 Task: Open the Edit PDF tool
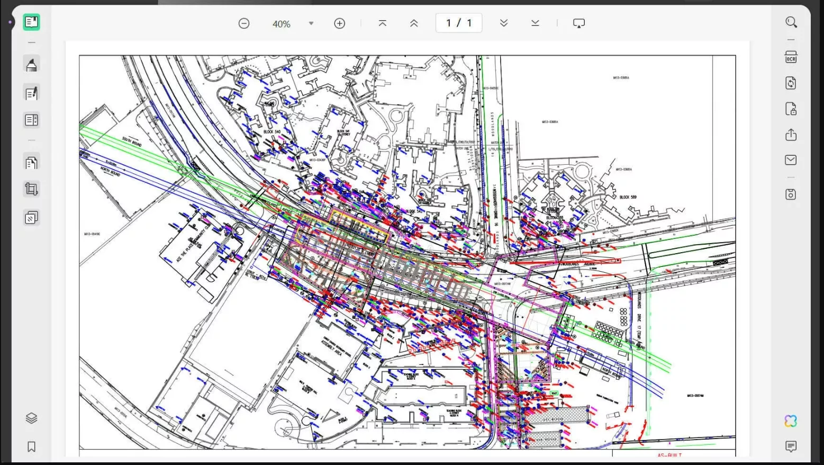click(31, 93)
